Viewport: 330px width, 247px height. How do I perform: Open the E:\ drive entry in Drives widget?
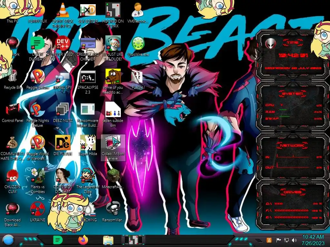294,217
